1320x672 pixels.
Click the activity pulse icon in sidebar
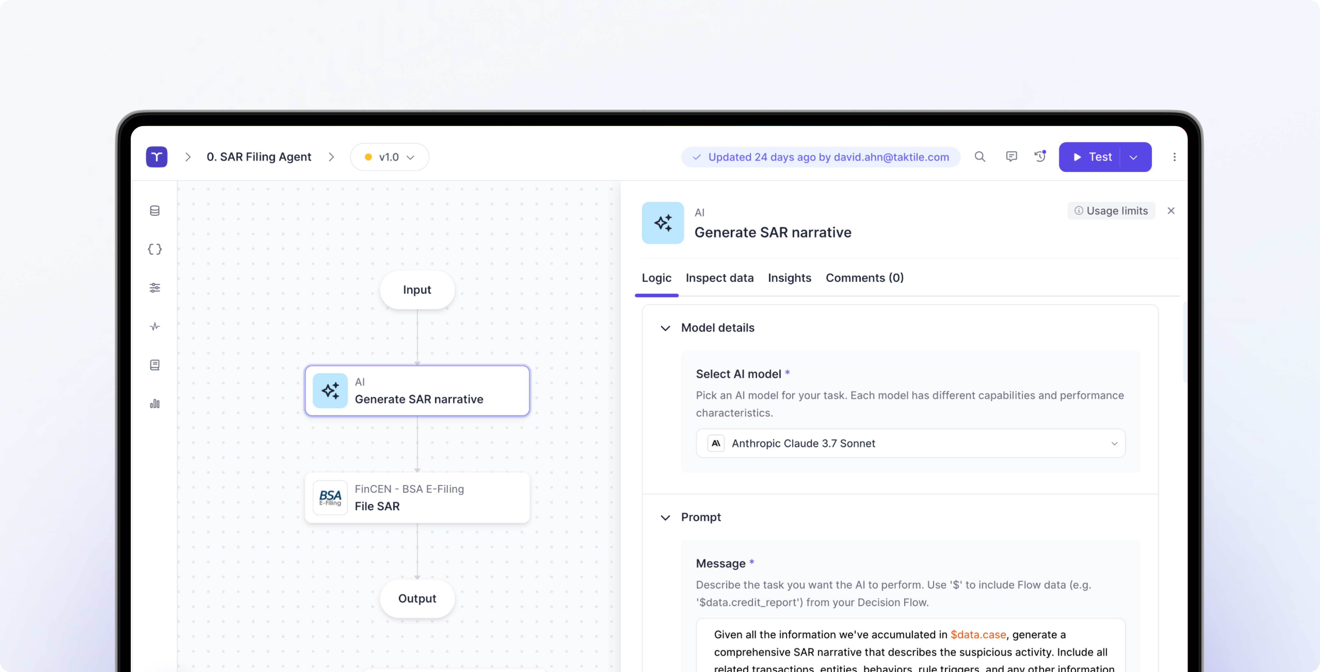pos(155,326)
